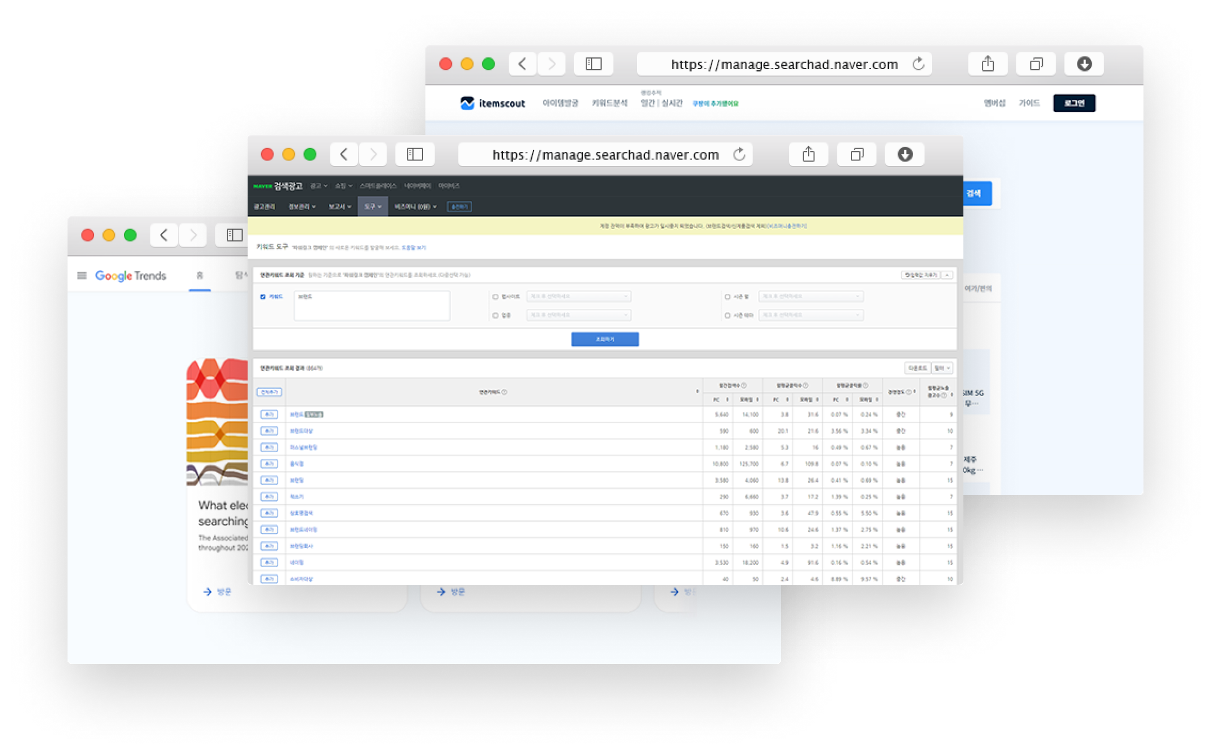Click the itemscout 로그인 button
The width and height of the screenshot is (1211, 754).
coord(1074,103)
